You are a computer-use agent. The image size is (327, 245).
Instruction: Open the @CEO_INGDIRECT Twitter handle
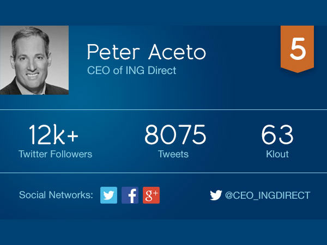click(268, 195)
